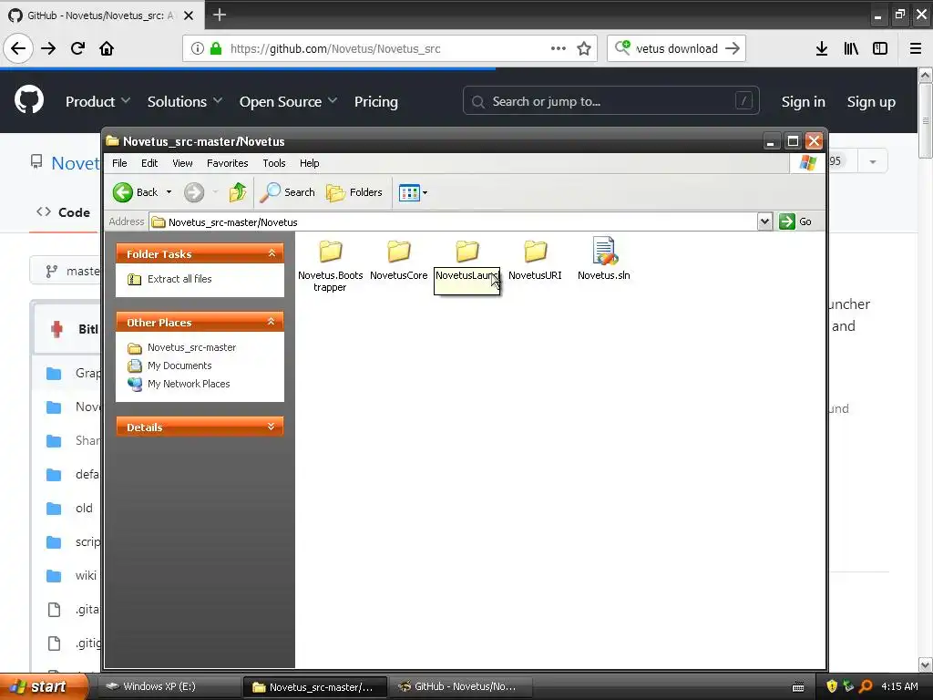Click the Windows Start button
Viewport: 933px width, 700px height.
pos(44,686)
